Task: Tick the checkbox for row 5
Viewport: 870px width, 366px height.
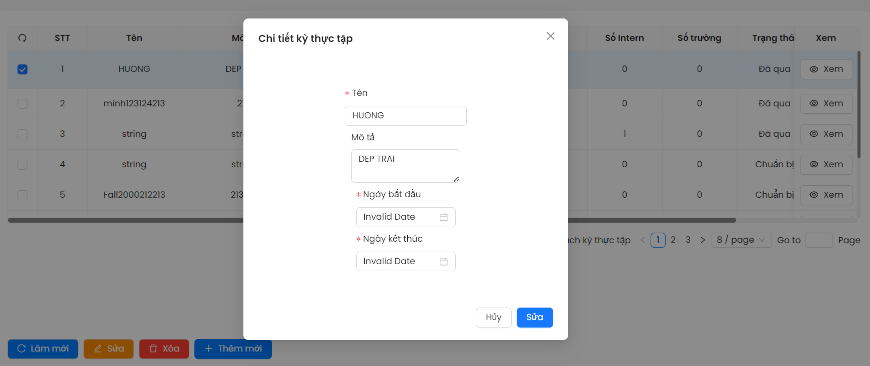Action: (22, 195)
